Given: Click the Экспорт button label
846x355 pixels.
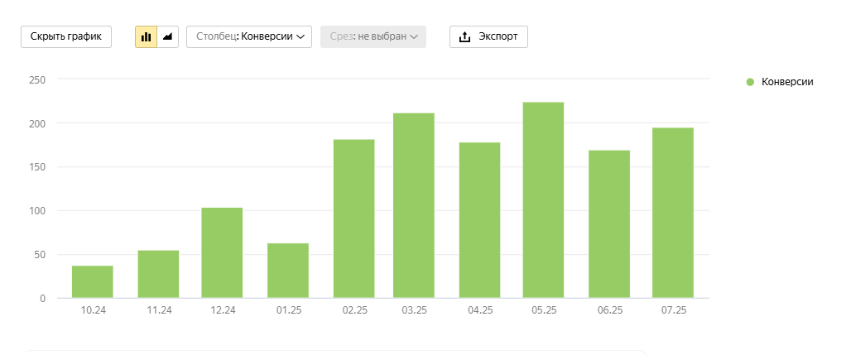Looking at the screenshot, I should [x=498, y=36].
